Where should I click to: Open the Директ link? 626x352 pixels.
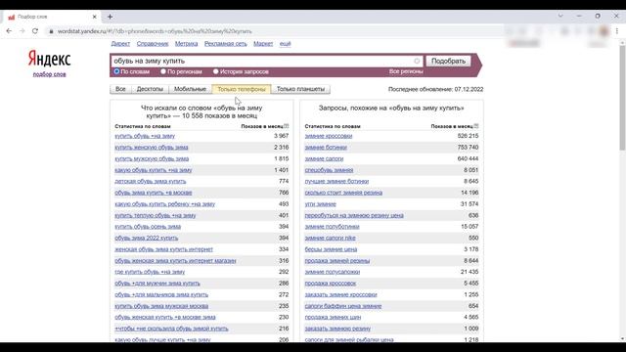pyautogui.click(x=120, y=43)
